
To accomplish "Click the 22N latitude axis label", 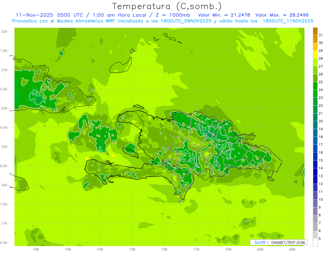I will coord(4,32).
